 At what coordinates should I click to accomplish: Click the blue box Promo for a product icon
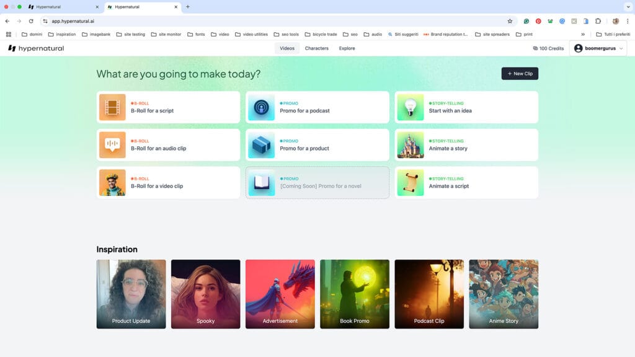261,145
